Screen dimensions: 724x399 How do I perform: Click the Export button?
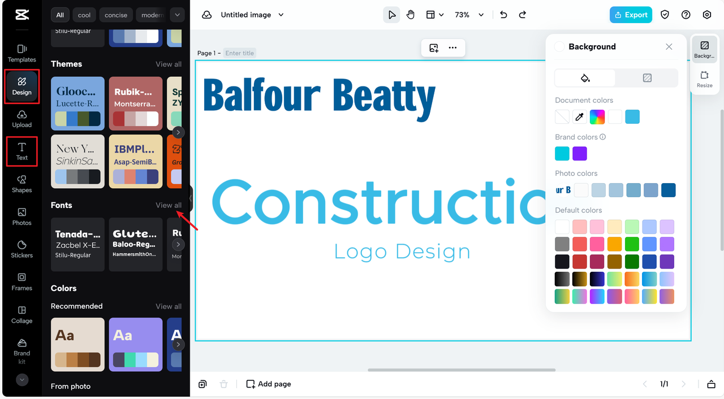[631, 15]
